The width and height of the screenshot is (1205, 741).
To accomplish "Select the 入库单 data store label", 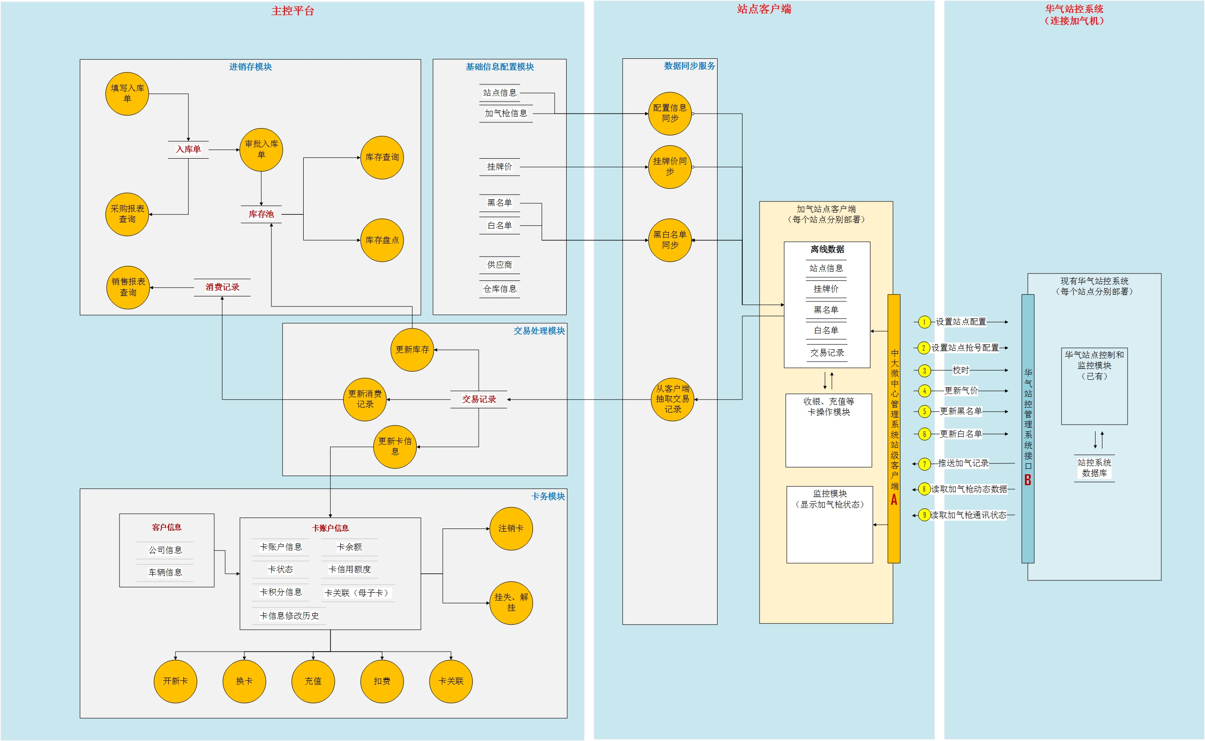I will (x=188, y=150).
